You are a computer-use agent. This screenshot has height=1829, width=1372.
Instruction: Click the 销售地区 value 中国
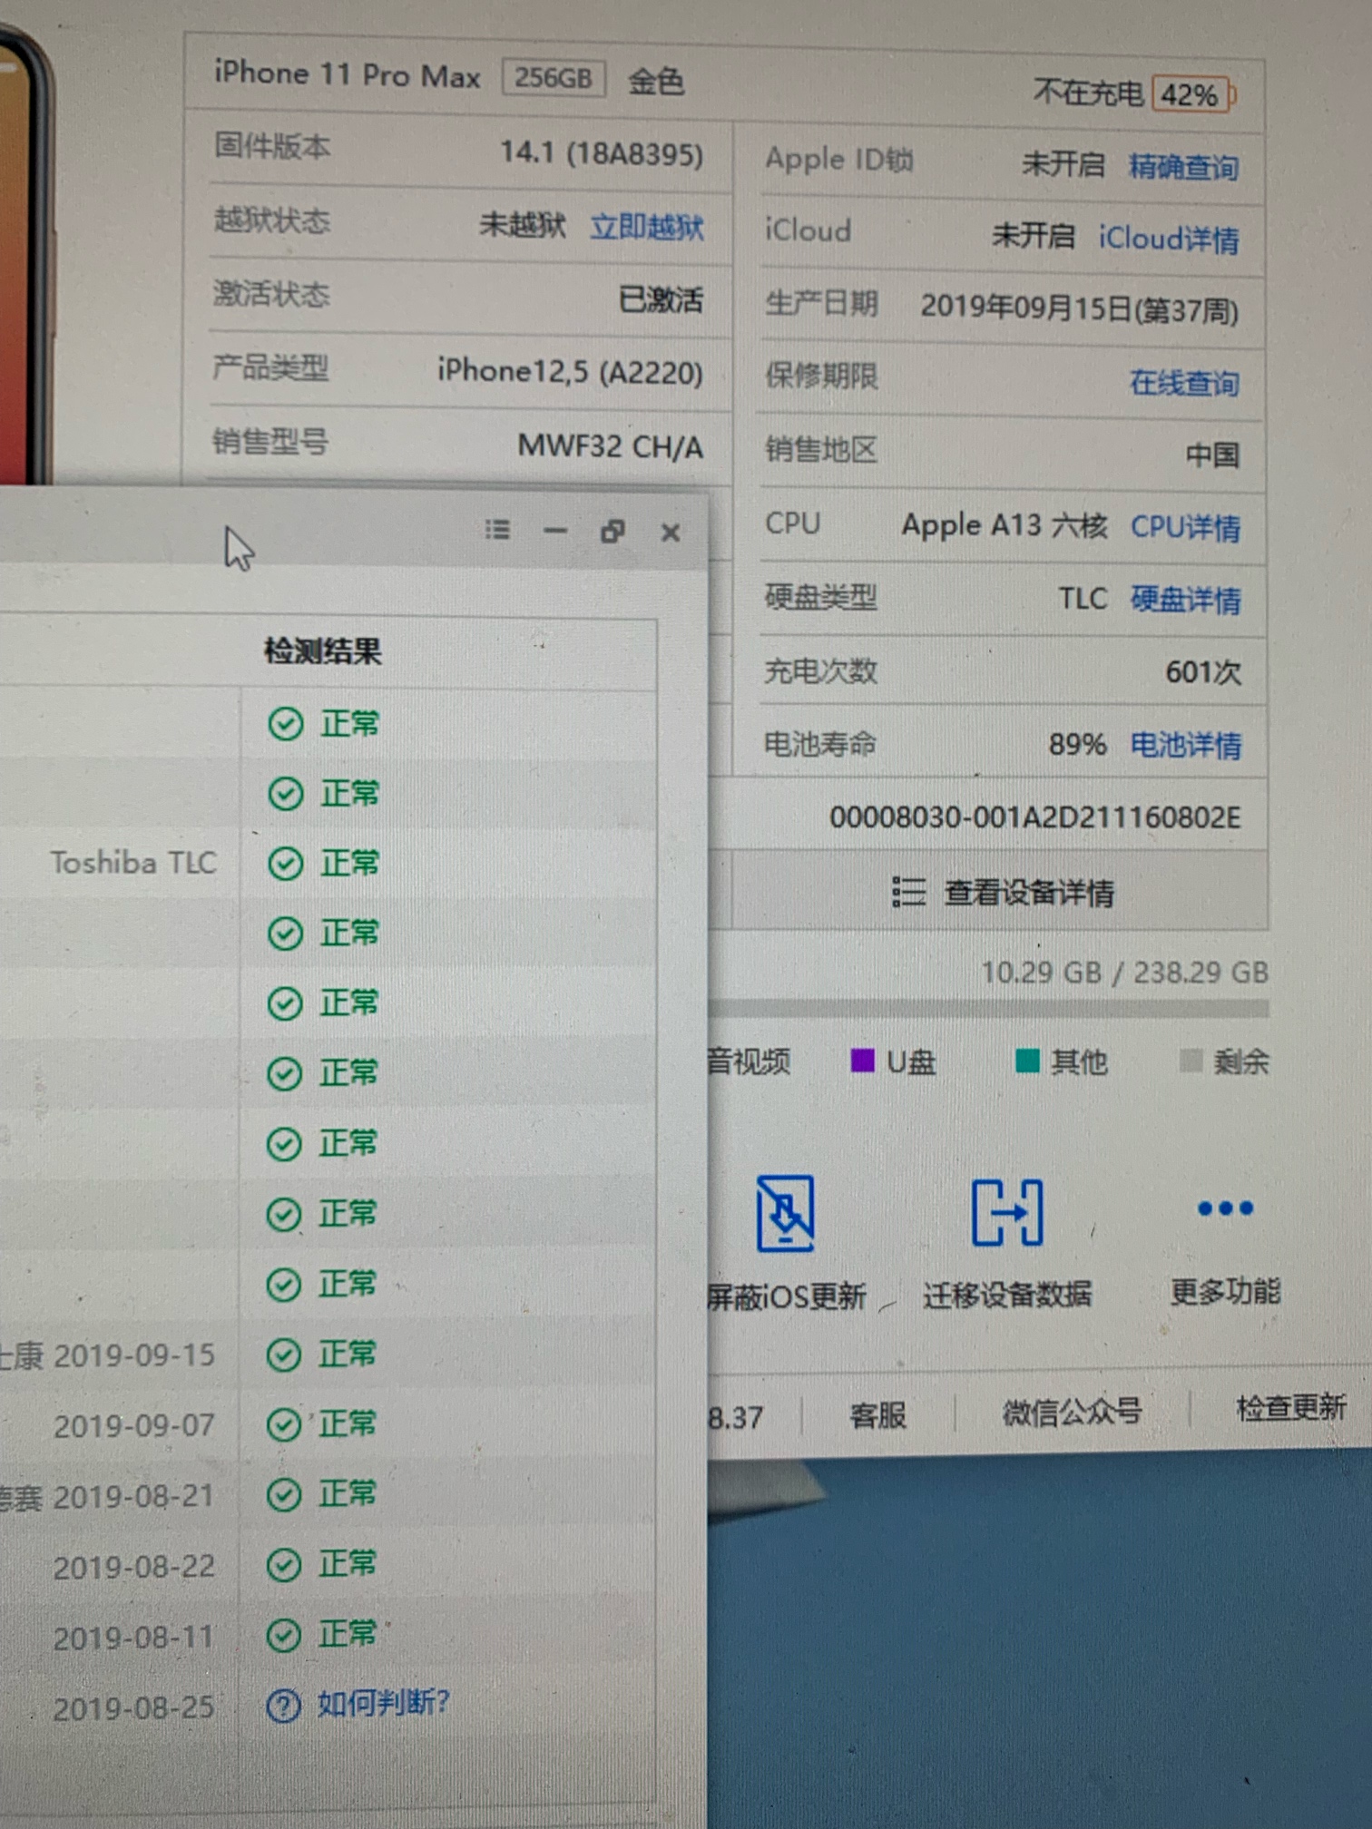pyautogui.click(x=1212, y=454)
